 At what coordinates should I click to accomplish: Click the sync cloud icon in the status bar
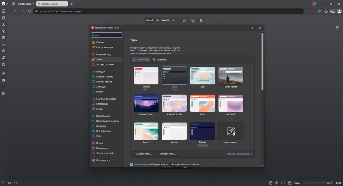pos(16,183)
